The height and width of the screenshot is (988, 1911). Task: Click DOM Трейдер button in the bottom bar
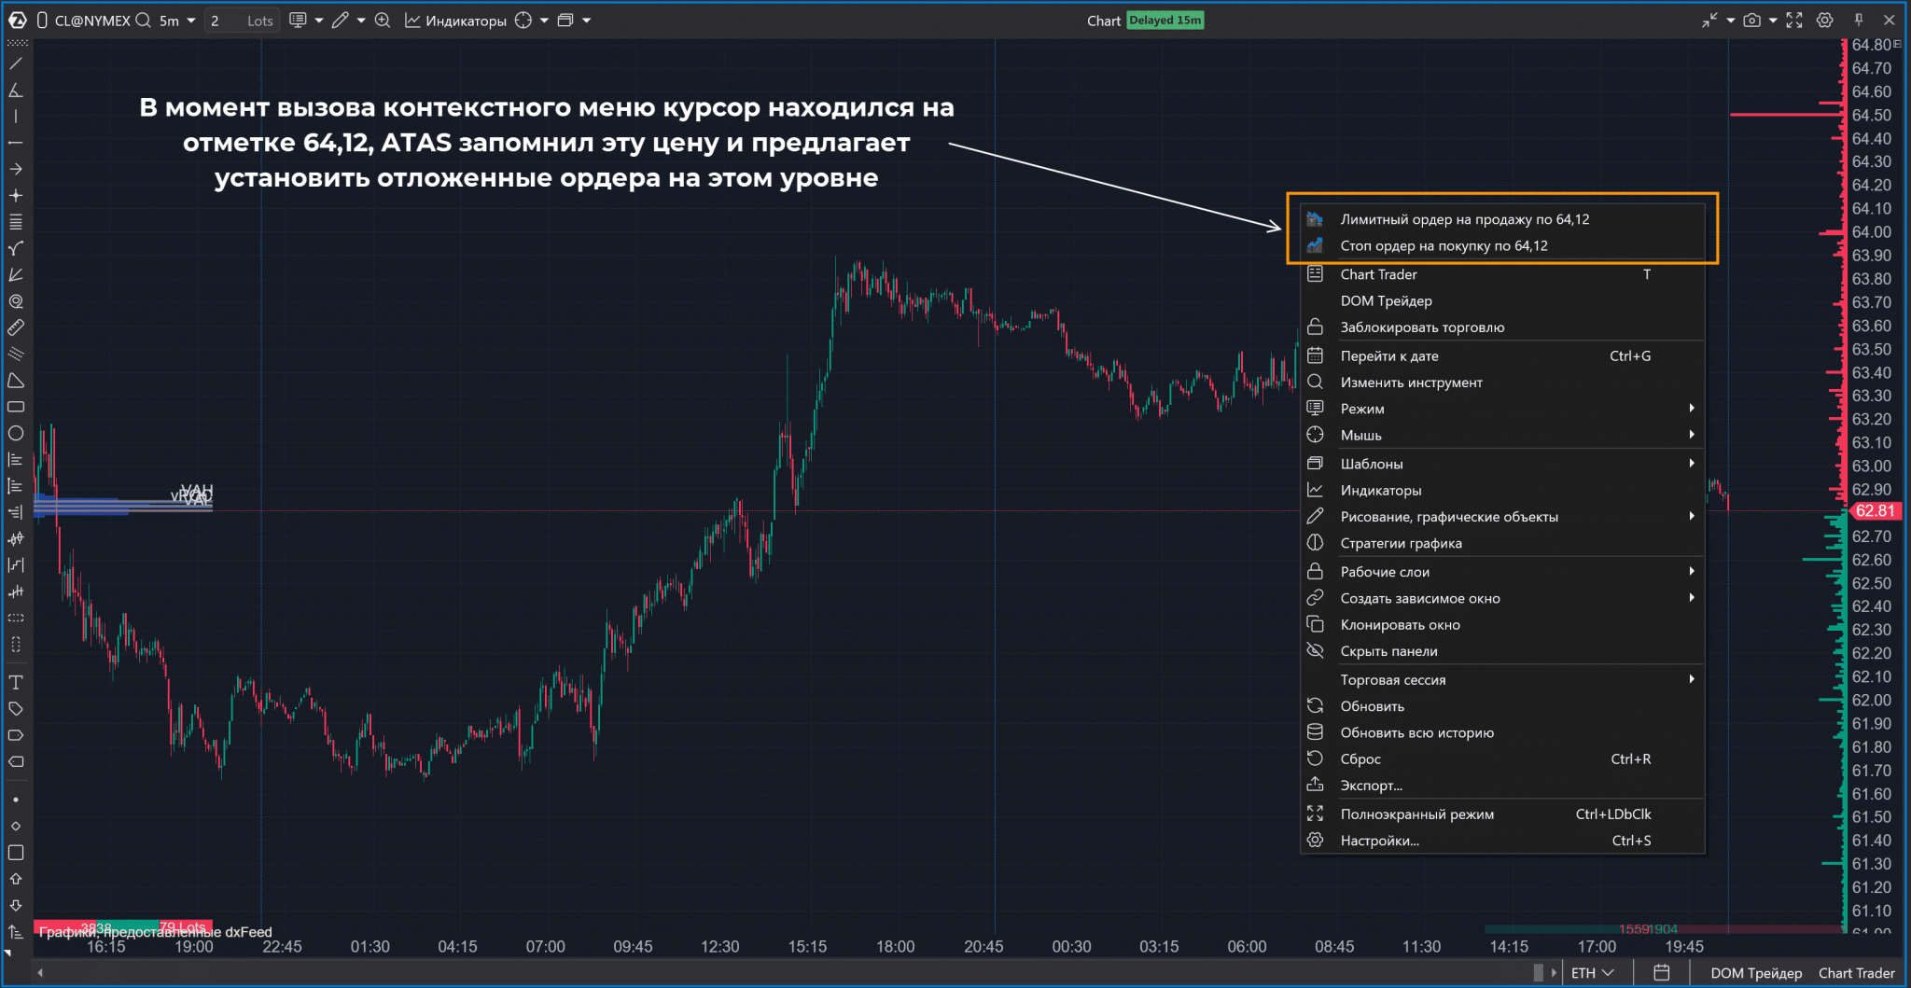(x=1755, y=972)
